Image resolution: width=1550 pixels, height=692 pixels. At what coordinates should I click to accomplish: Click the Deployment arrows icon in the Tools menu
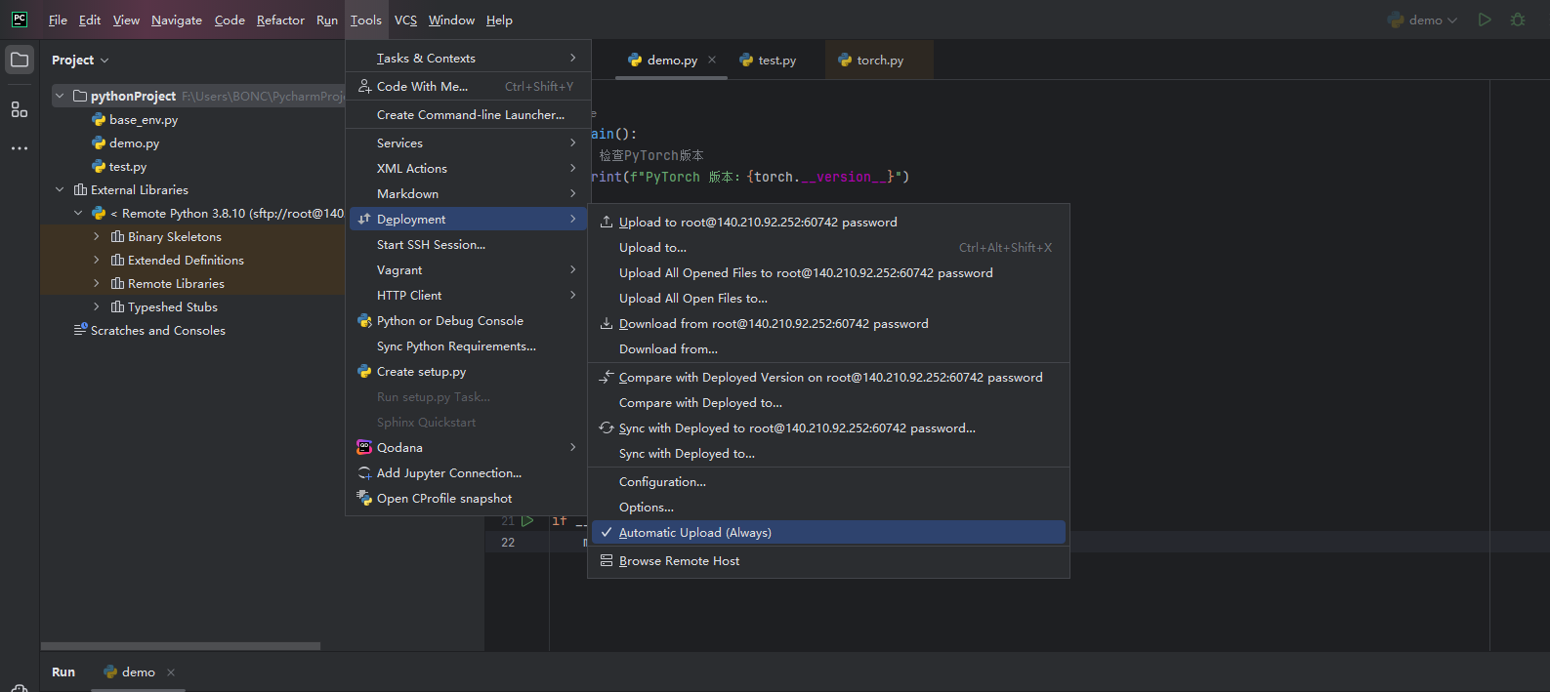coord(364,219)
